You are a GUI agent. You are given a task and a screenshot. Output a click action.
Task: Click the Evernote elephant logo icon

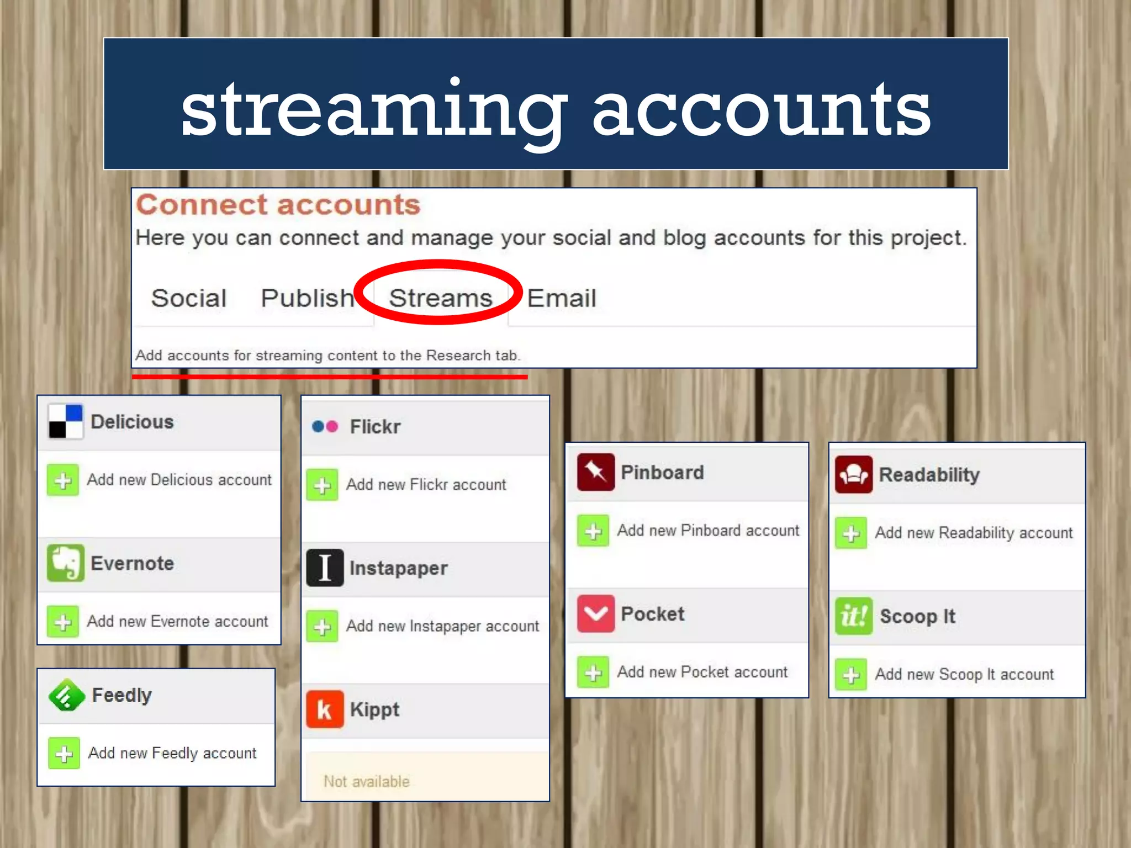tap(66, 563)
